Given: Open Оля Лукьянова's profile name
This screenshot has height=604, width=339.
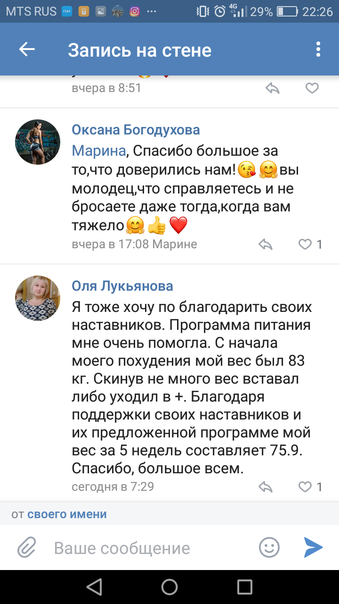Looking at the screenshot, I should tap(122, 285).
